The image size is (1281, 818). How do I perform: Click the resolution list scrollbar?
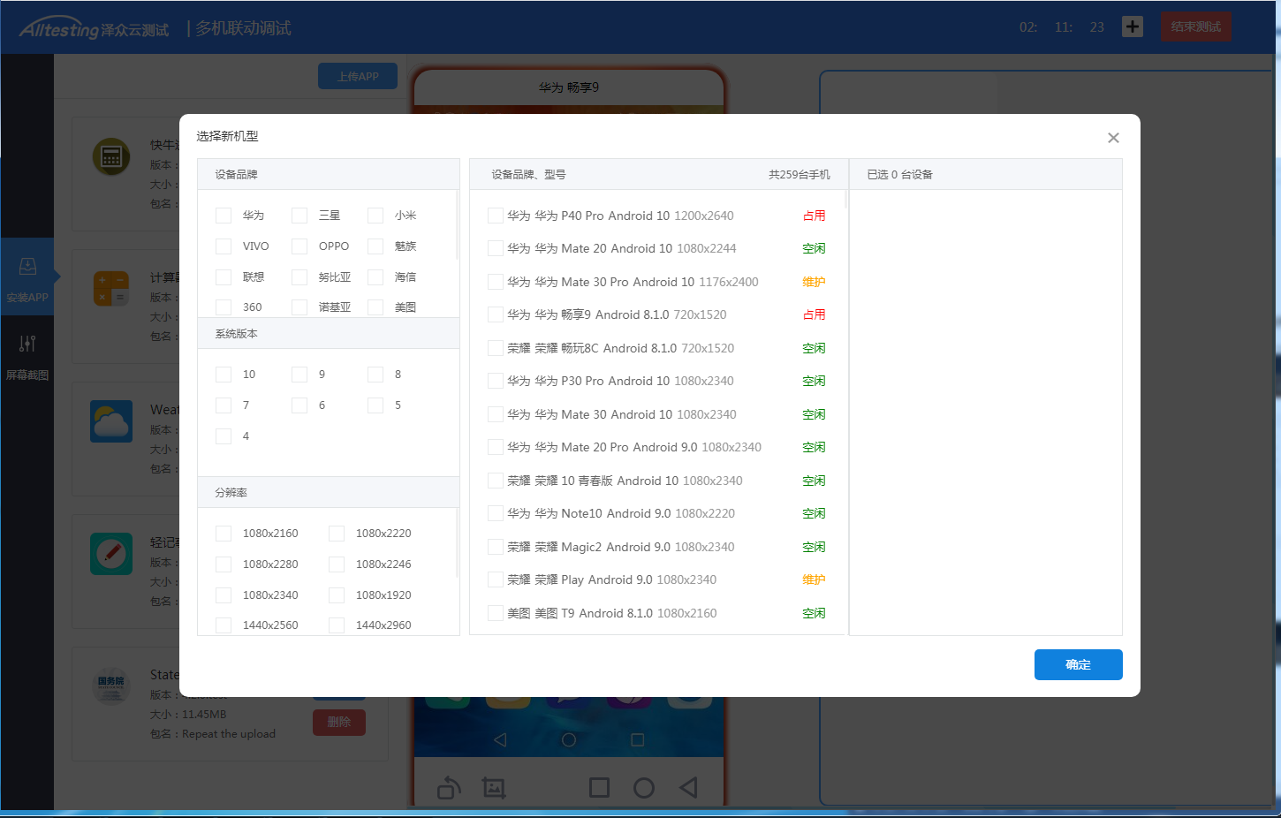pyautogui.click(x=457, y=542)
